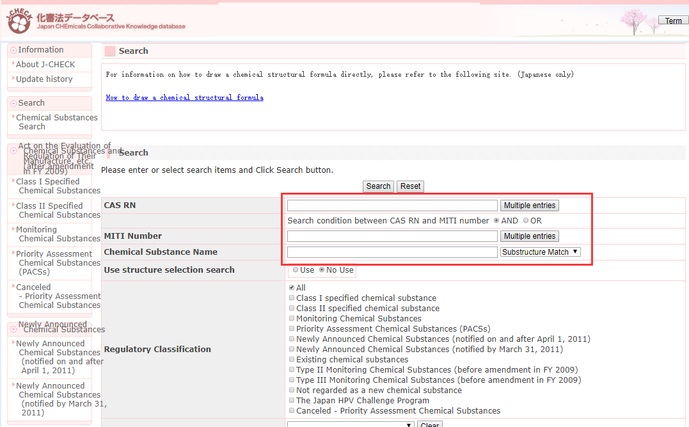689x427 pixels.
Task: Open Update history in the sidebar
Action: (44, 79)
